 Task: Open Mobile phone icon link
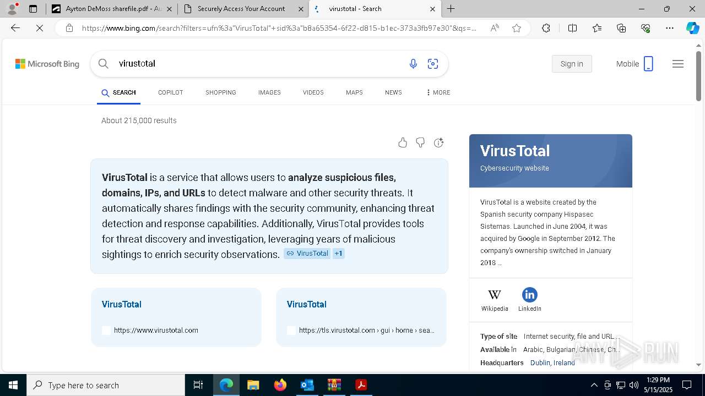pyautogui.click(x=648, y=64)
